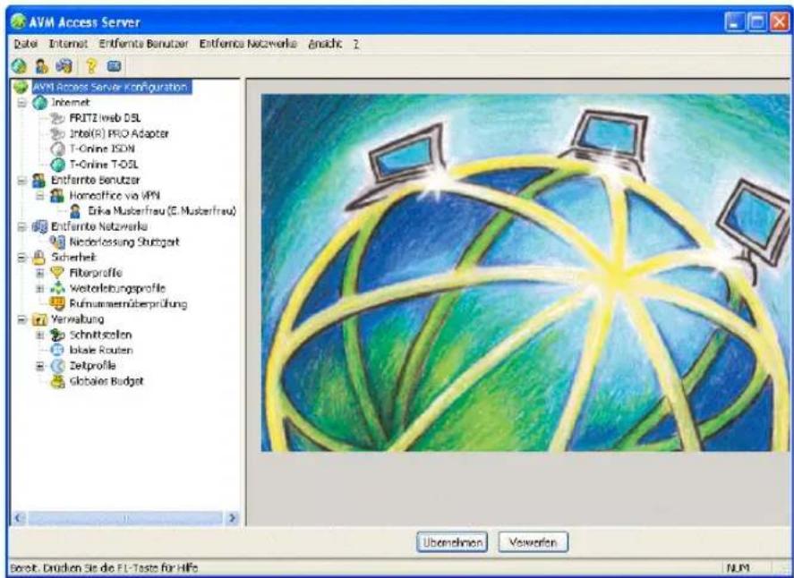Click the tree panel horizontal scrollbar thumb
The height and width of the screenshot is (578, 794).
(125, 518)
